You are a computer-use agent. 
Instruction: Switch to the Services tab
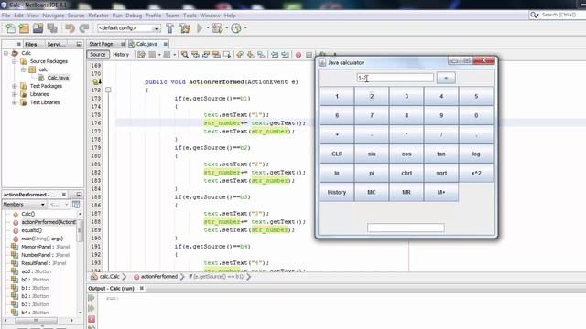(57, 45)
